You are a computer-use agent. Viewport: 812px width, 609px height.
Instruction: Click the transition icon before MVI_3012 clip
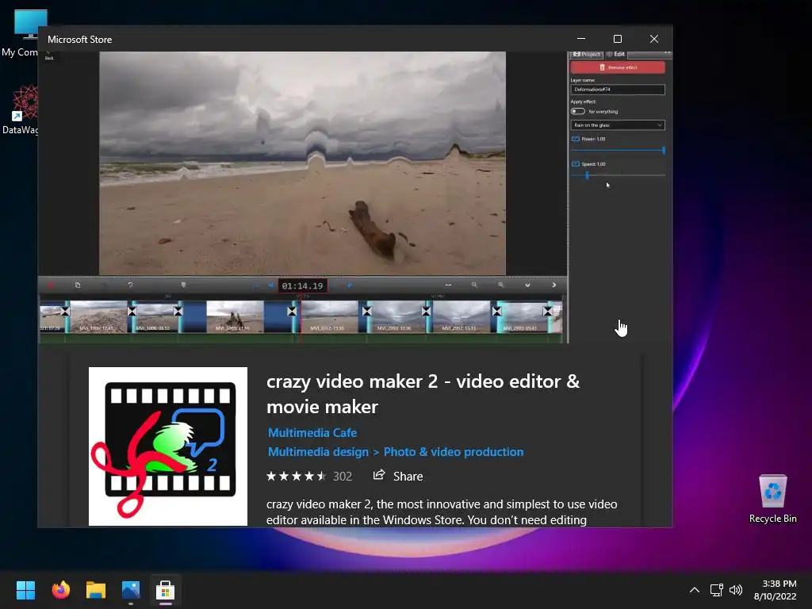(292, 311)
